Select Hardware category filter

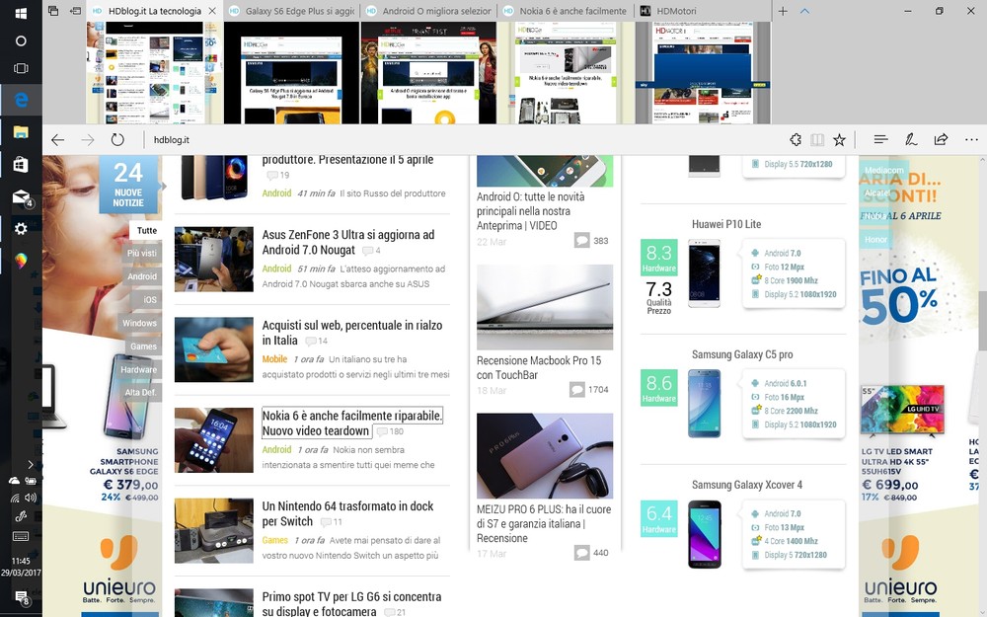click(138, 369)
